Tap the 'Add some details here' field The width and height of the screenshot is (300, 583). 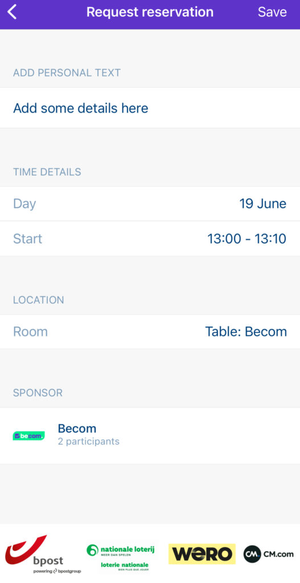click(150, 108)
